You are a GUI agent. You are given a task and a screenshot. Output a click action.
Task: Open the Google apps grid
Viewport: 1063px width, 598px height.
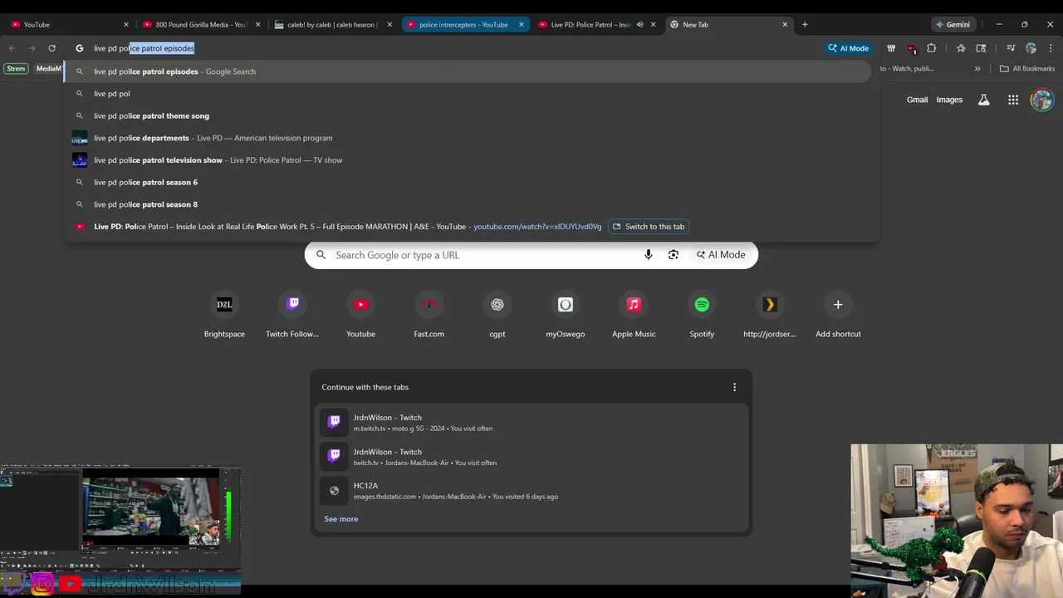tap(1013, 100)
